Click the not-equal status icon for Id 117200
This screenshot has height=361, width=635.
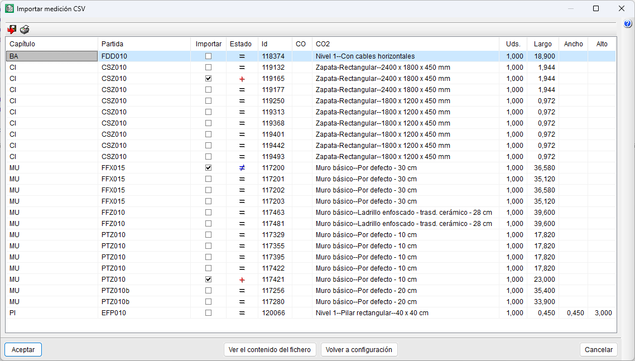(x=242, y=168)
